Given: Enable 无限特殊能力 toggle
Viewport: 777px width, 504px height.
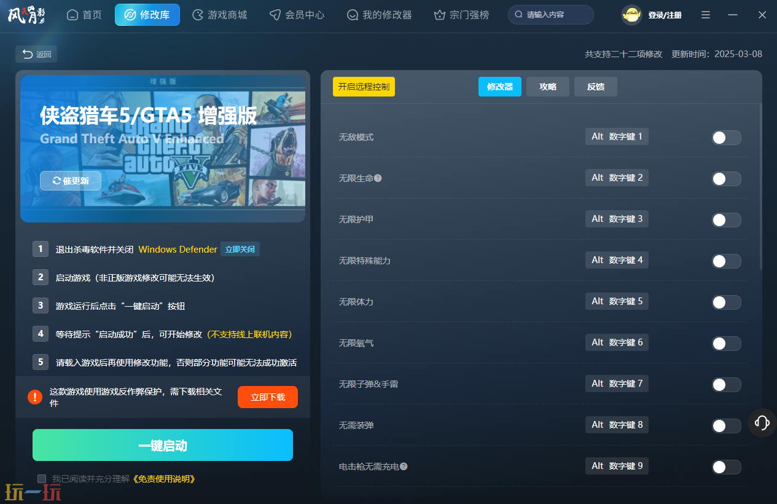Looking at the screenshot, I should pos(726,261).
